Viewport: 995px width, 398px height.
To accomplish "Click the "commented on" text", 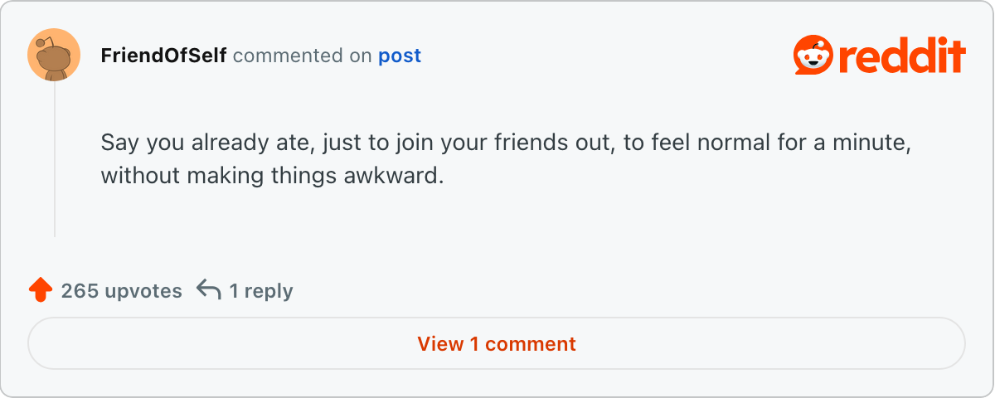I will click(303, 56).
